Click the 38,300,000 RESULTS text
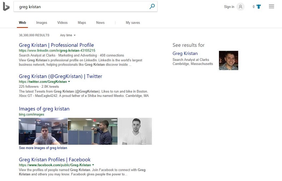This screenshot has height=181, width=282. click(x=34, y=35)
